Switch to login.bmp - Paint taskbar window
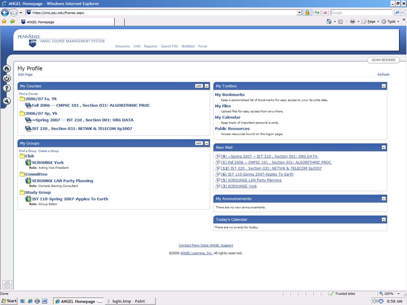This screenshot has height=305, width=407. [x=131, y=301]
